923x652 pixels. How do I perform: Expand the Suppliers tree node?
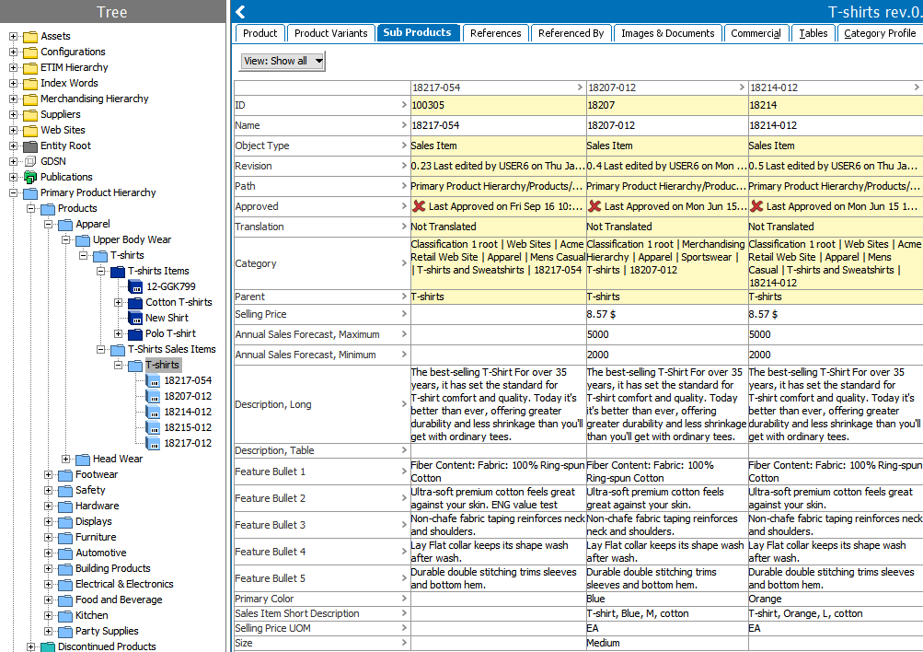click(13, 115)
